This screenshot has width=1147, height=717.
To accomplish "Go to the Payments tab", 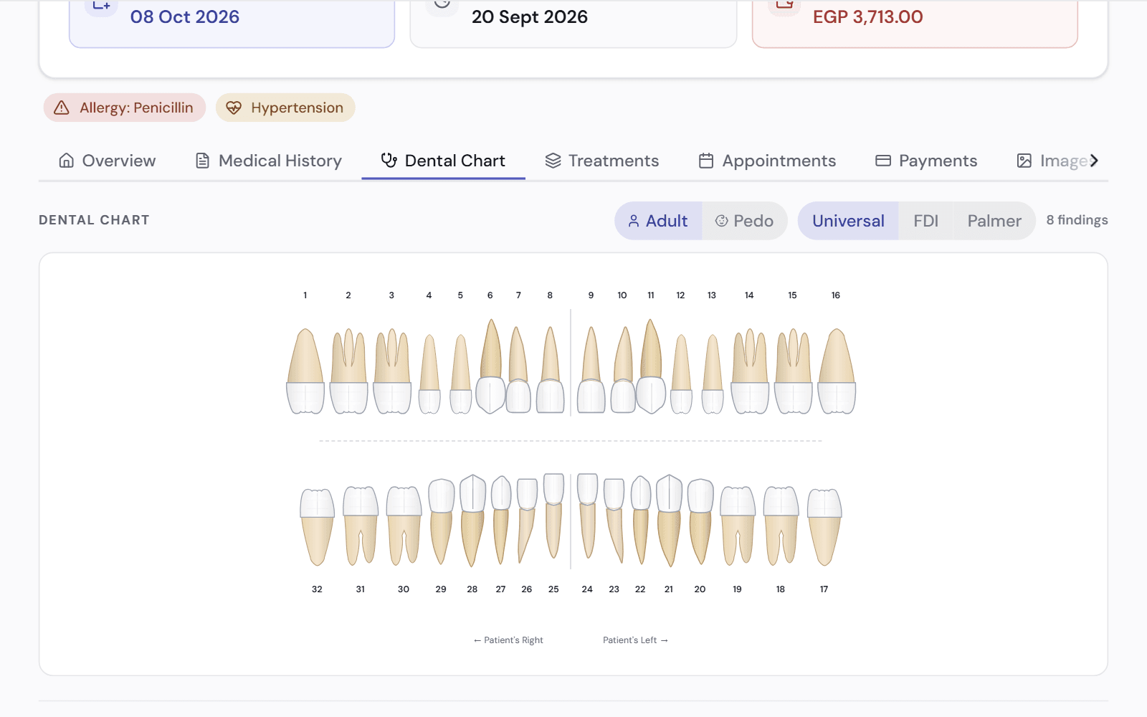I will [x=926, y=161].
